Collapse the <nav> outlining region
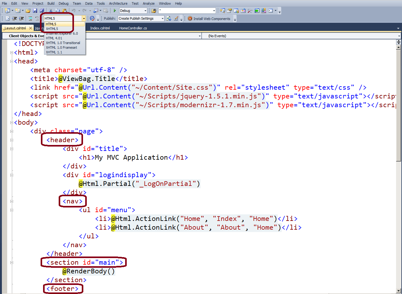Image resolution: width=402 pixels, height=294 pixels. pos(12,201)
